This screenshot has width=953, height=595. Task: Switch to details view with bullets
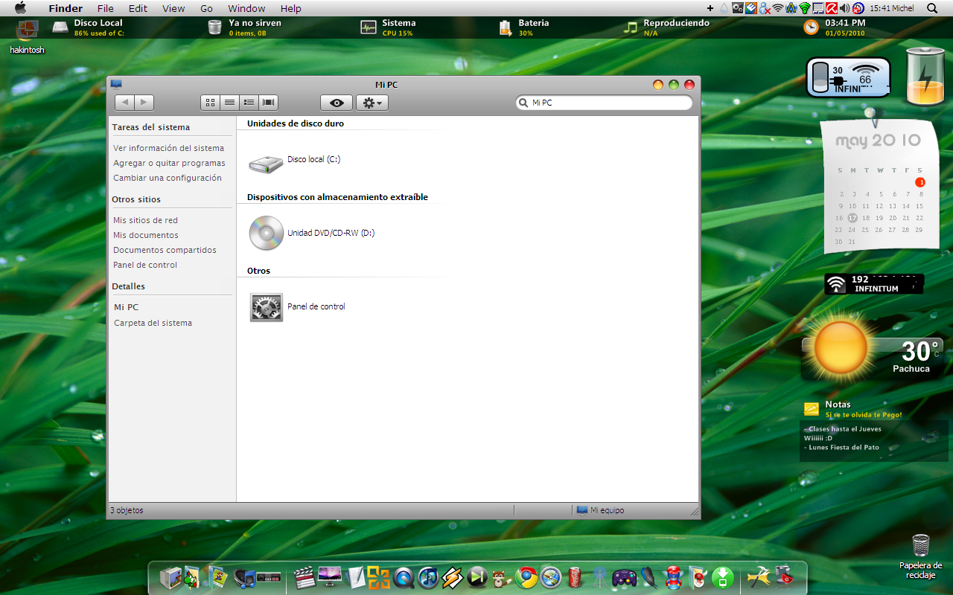[249, 103]
